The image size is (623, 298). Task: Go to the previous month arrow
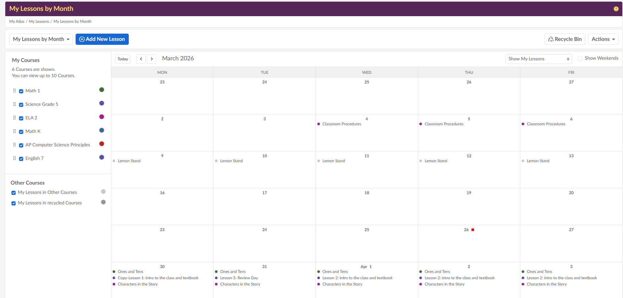tap(141, 59)
